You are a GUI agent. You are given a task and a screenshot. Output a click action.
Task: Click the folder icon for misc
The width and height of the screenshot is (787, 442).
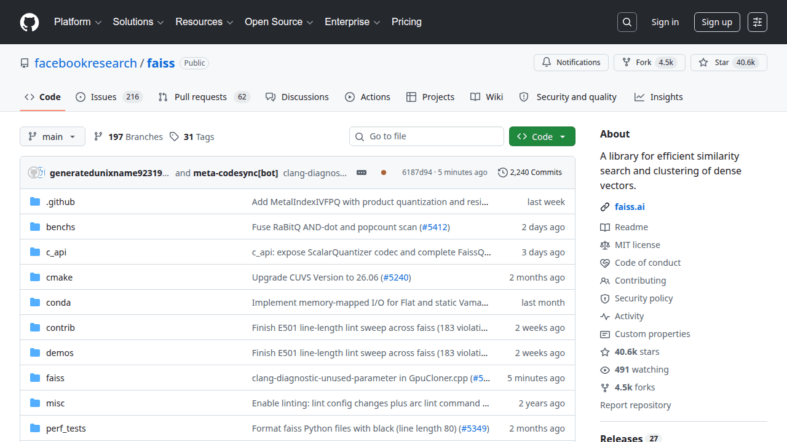tap(35, 403)
